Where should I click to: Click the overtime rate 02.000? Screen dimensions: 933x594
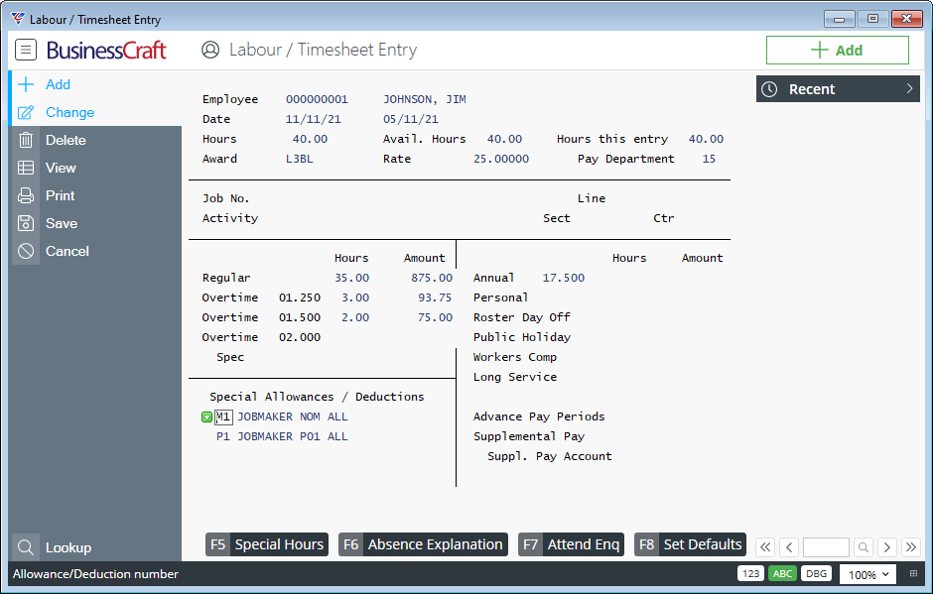pyautogui.click(x=300, y=337)
